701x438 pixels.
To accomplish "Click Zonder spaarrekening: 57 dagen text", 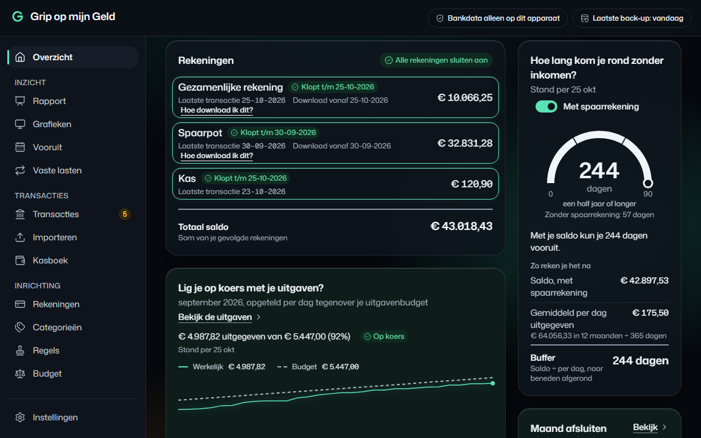I will point(599,215).
